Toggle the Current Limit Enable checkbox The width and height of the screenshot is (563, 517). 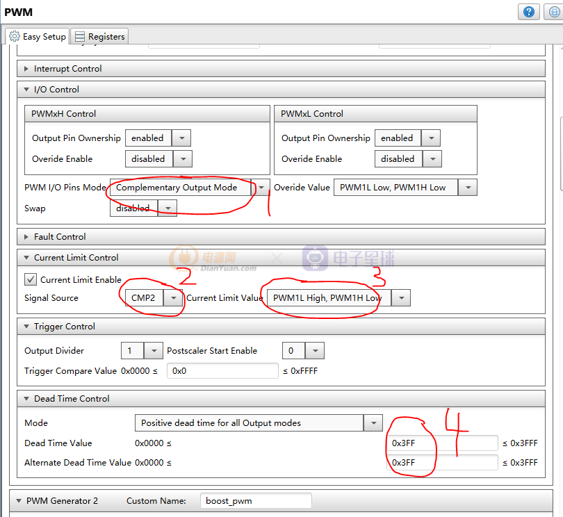click(31, 279)
